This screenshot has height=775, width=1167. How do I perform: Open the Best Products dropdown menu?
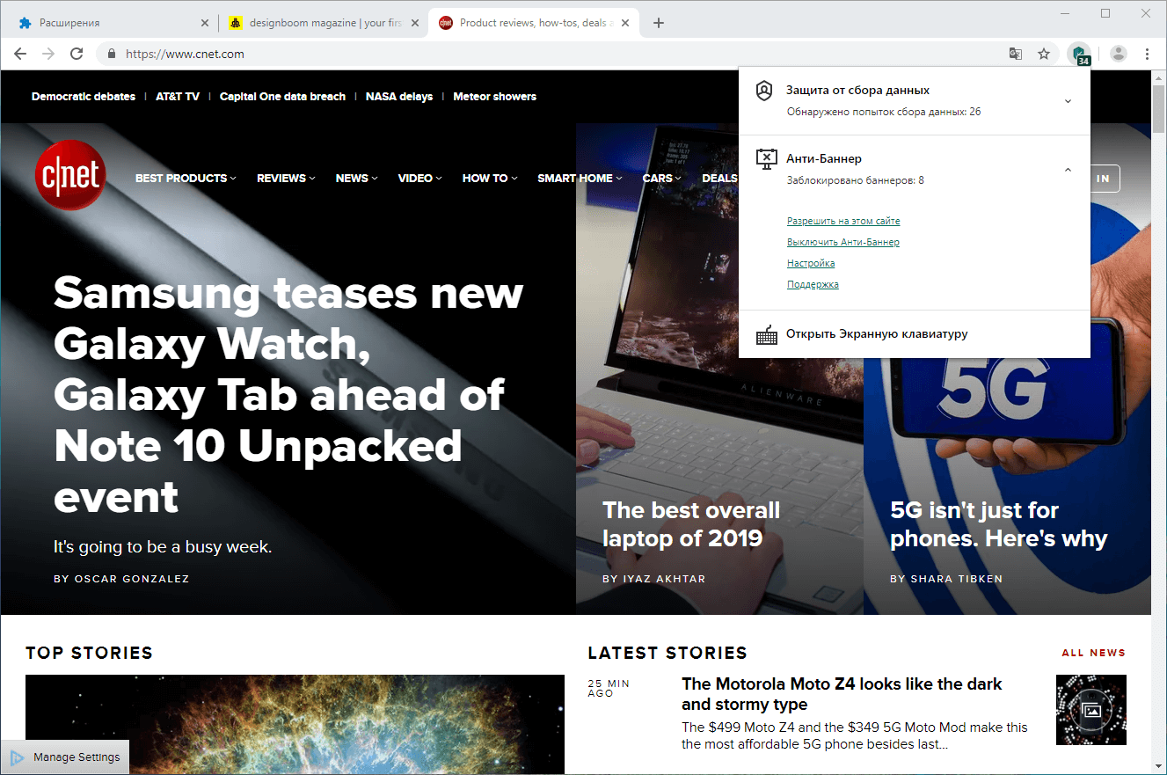click(x=186, y=179)
